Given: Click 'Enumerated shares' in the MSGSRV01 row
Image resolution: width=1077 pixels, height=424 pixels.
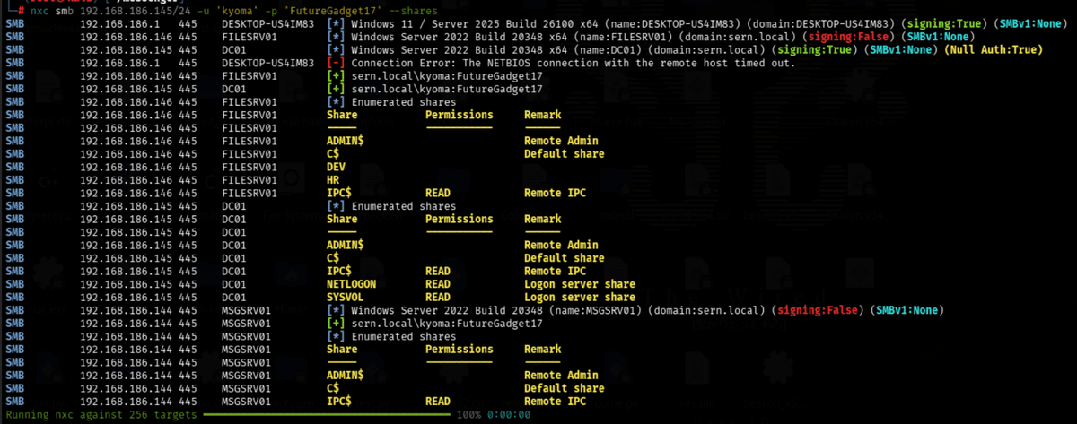Looking at the screenshot, I should point(404,336).
